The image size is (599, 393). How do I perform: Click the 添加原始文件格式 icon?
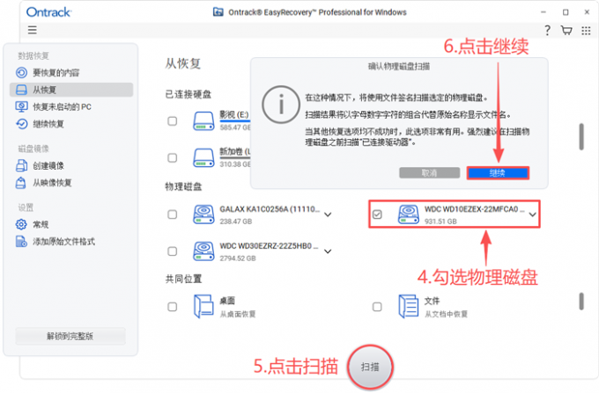point(21,241)
